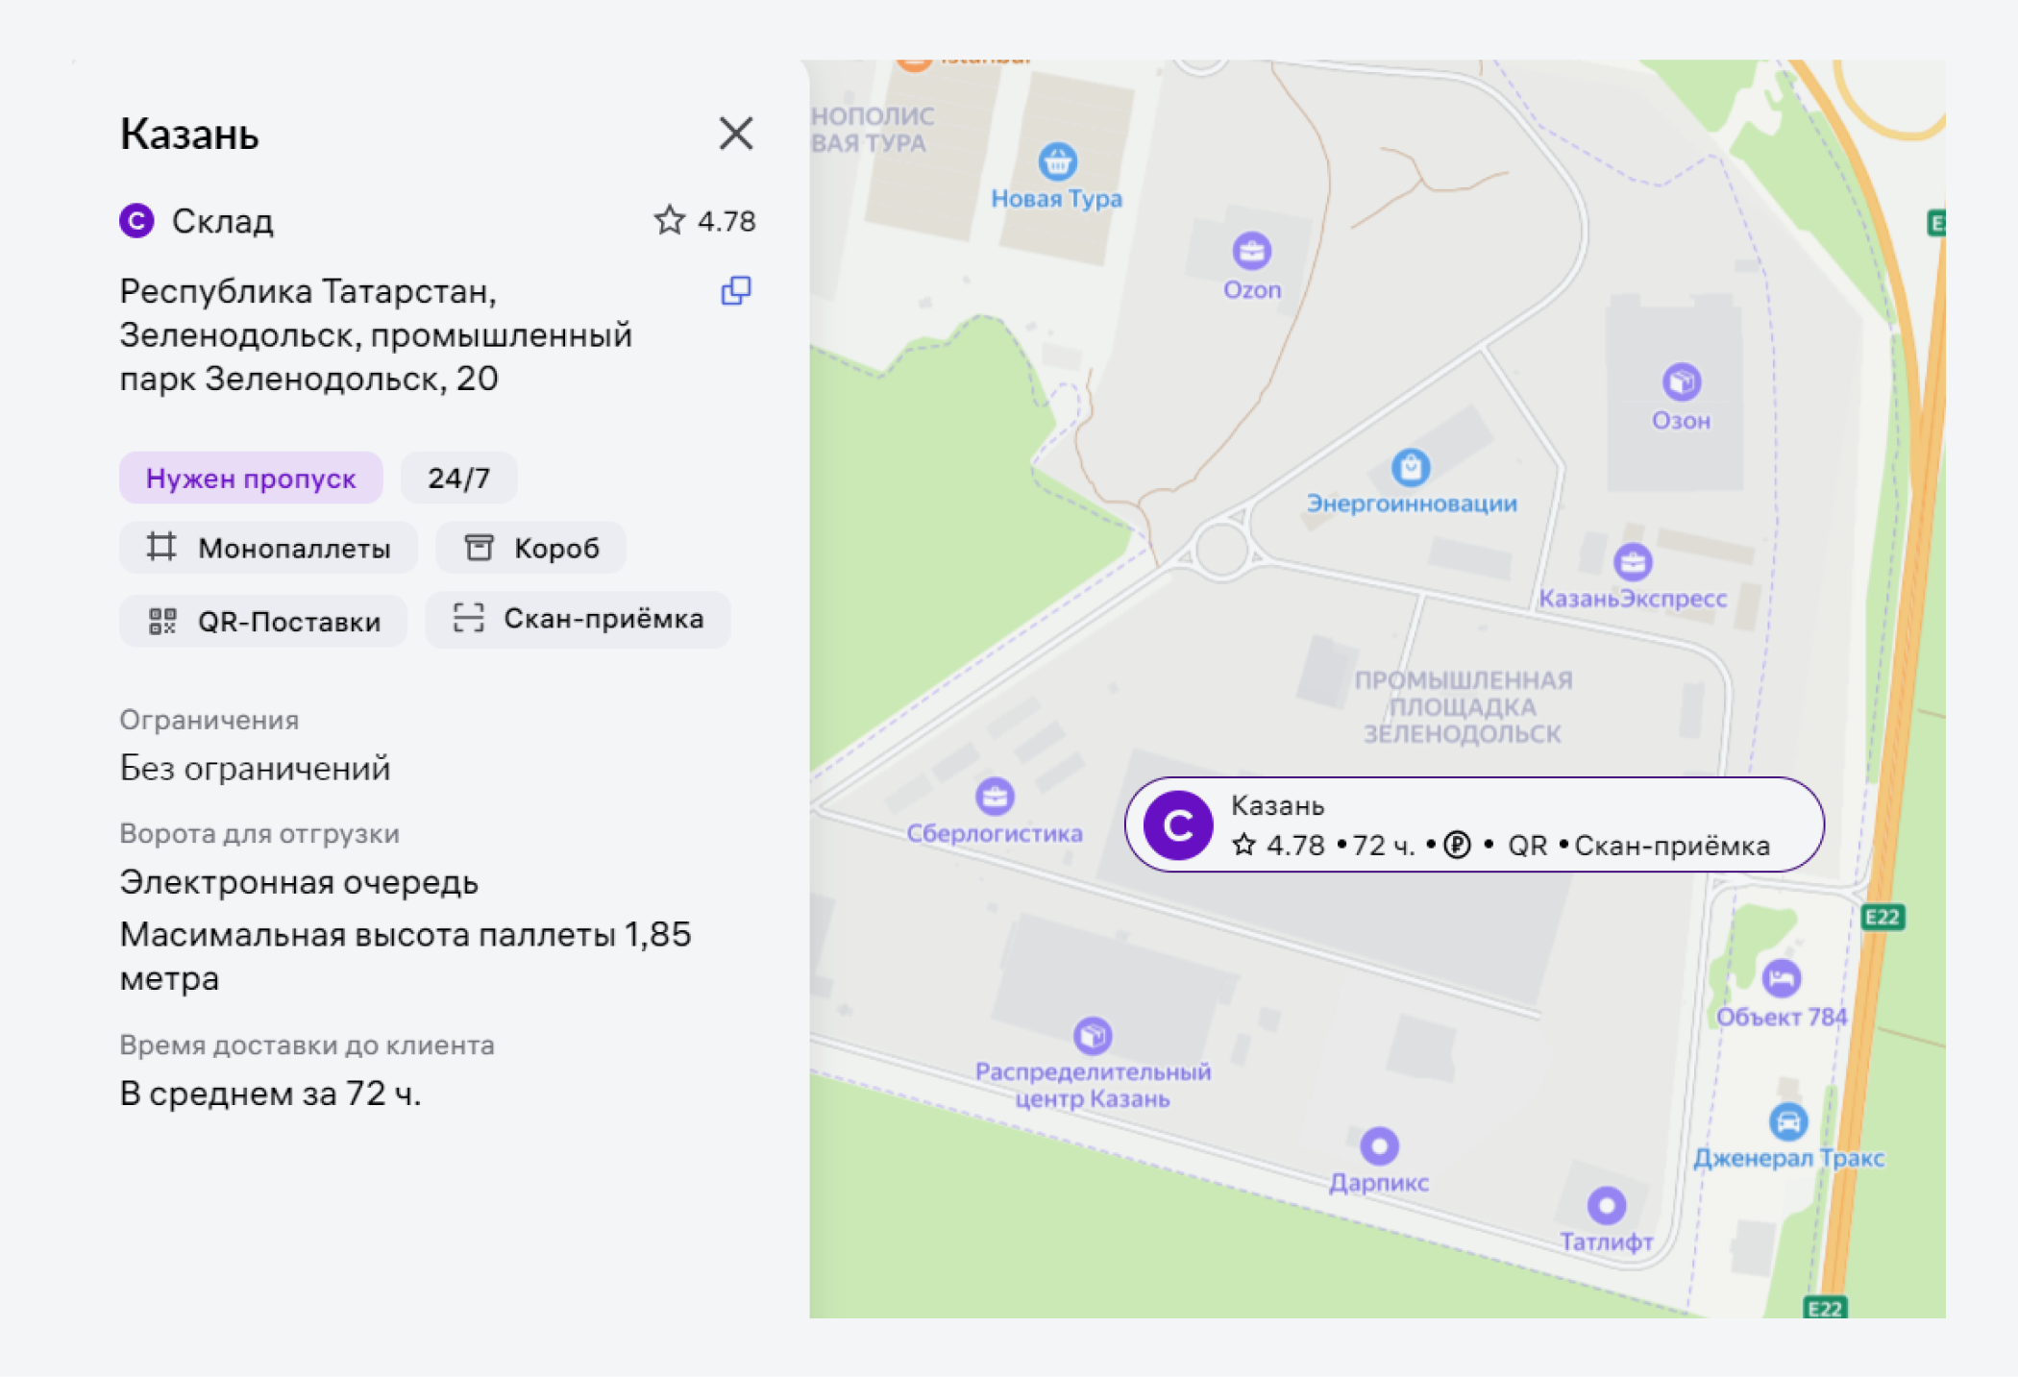This screenshot has height=1377, width=2018.
Task: Click the ПРОМЫШЛЕННАЯ ПЛОЩАДКА ЗЕЛЕНОДОЛЬСК map label
Action: [1464, 707]
